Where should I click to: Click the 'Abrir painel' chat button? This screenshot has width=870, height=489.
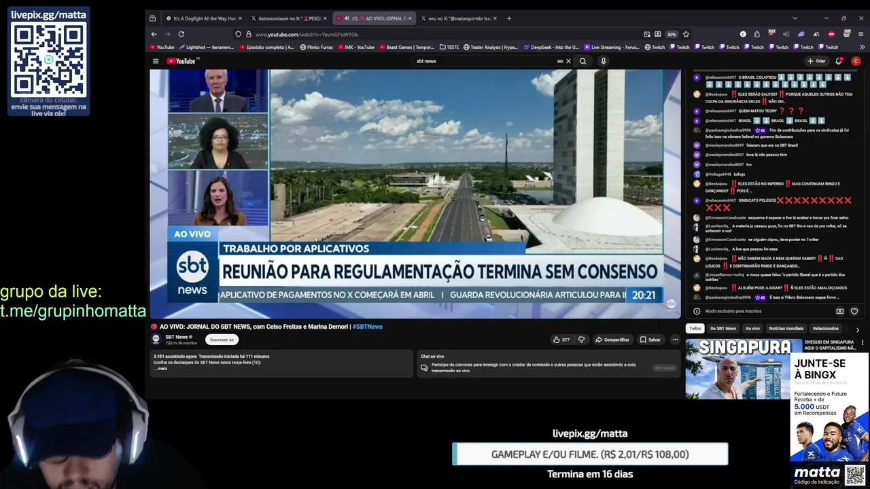[664, 368]
